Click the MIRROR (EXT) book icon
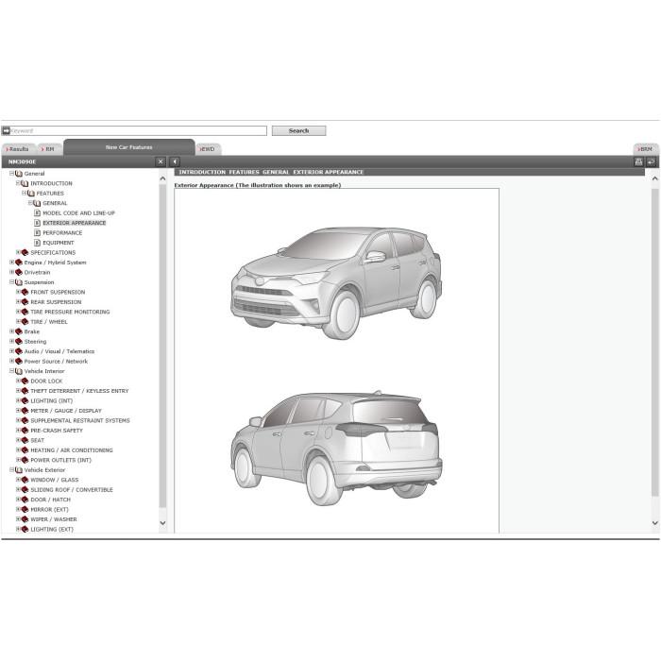 [x=25, y=509]
